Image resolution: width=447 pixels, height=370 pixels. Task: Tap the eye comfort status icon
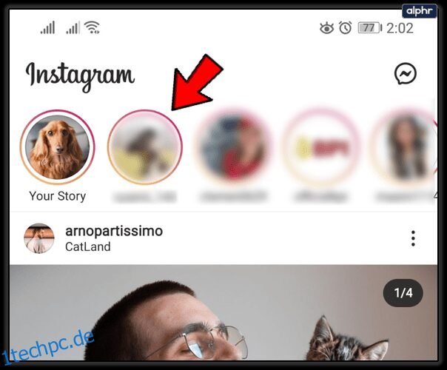click(326, 28)
